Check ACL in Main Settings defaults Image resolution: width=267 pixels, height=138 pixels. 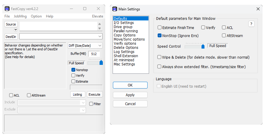point(224,28)
